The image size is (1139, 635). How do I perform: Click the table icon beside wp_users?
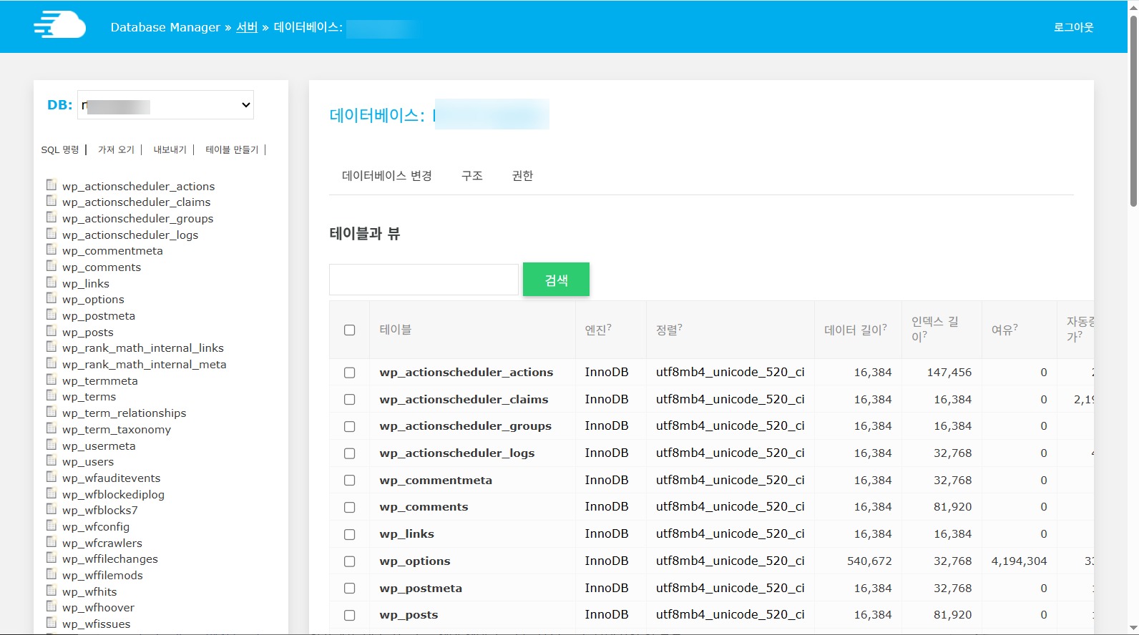click(52, 461)
